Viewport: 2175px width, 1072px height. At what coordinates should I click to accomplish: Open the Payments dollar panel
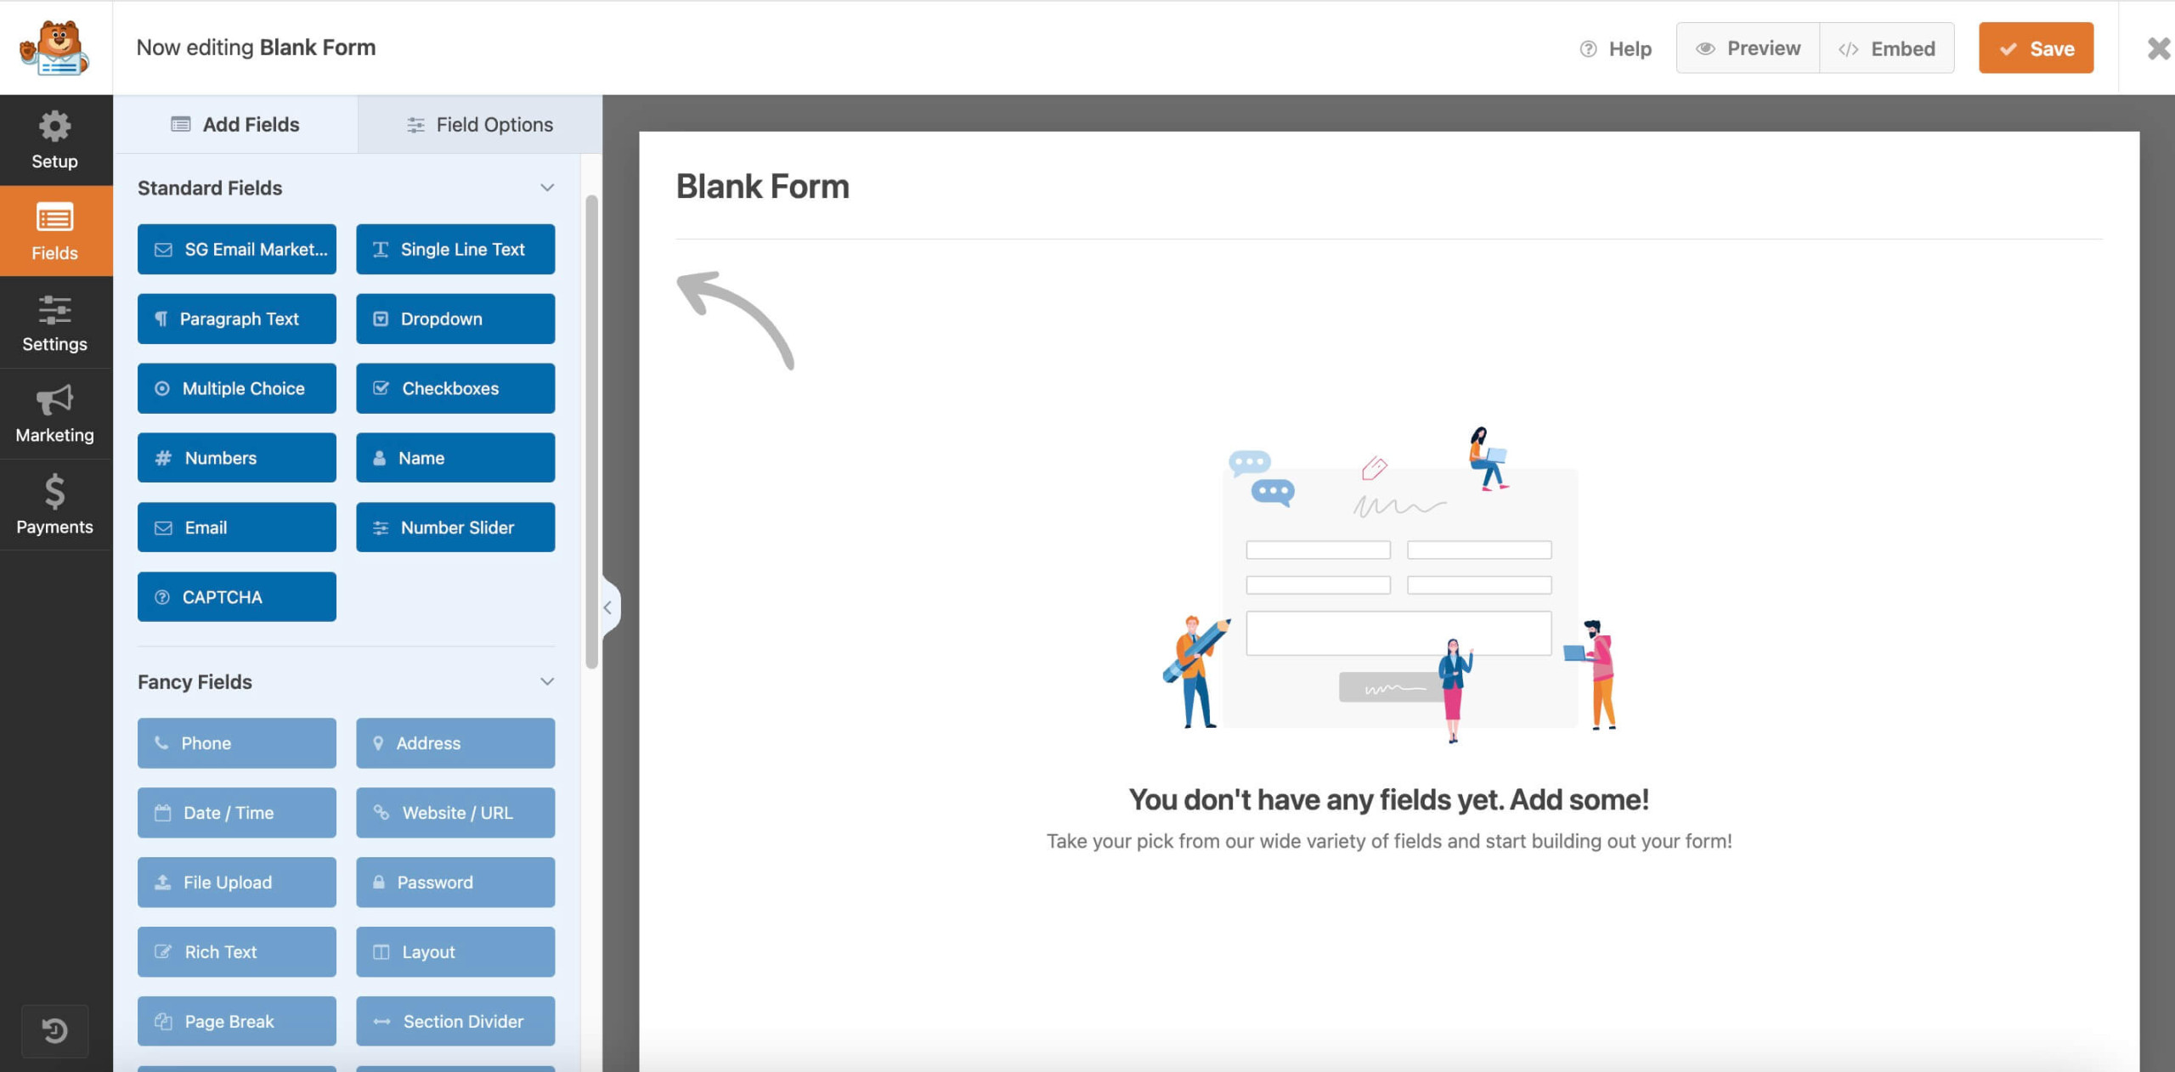click(x=55, y=505)
